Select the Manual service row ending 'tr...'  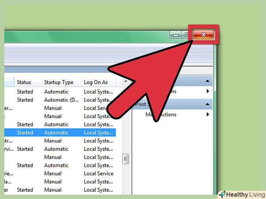click(x=60, y=141)
